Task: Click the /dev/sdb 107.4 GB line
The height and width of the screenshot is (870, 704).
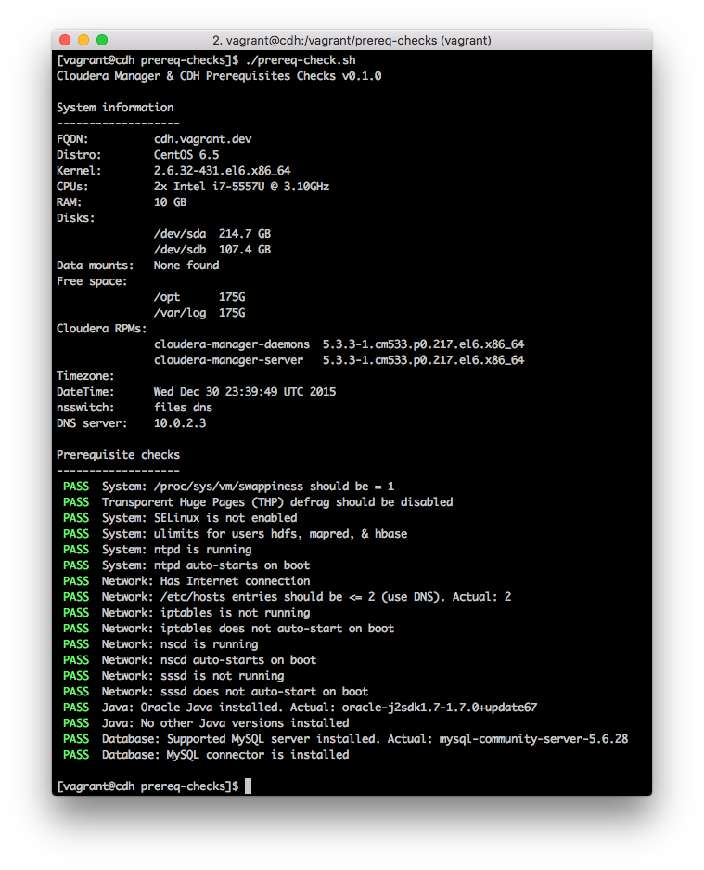Action: coord(211,250)
